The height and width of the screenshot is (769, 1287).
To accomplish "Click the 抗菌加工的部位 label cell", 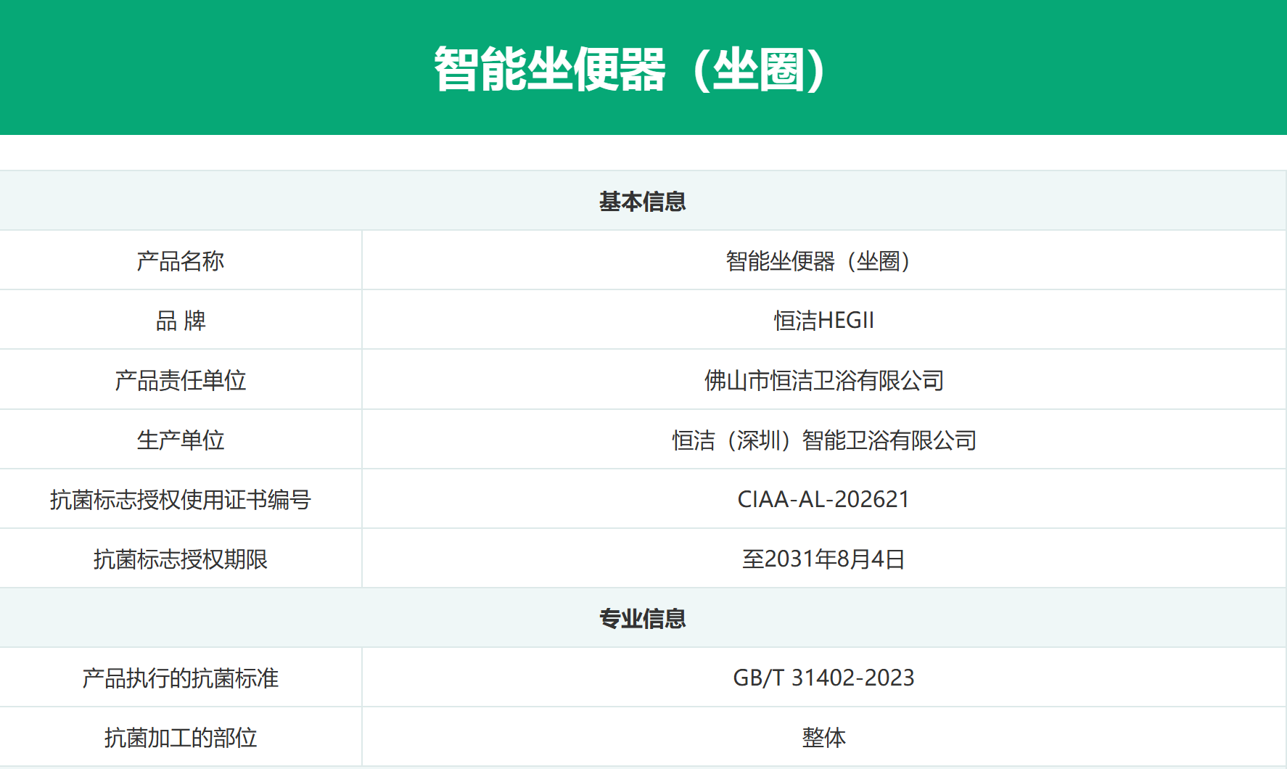I will click(x=181, y=737).
